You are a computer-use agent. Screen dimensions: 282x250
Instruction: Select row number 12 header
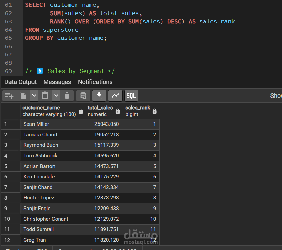[x=10, y=240]
